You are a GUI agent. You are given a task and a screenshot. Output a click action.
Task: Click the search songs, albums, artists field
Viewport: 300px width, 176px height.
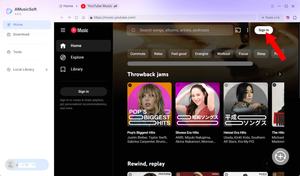(x=180, y=30)
